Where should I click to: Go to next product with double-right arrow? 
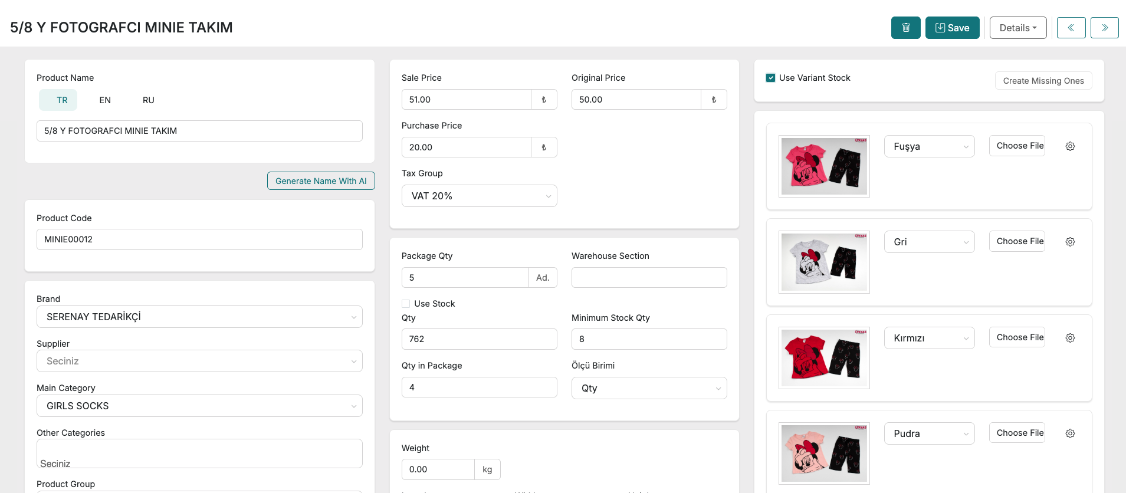tap(1104, 28)
